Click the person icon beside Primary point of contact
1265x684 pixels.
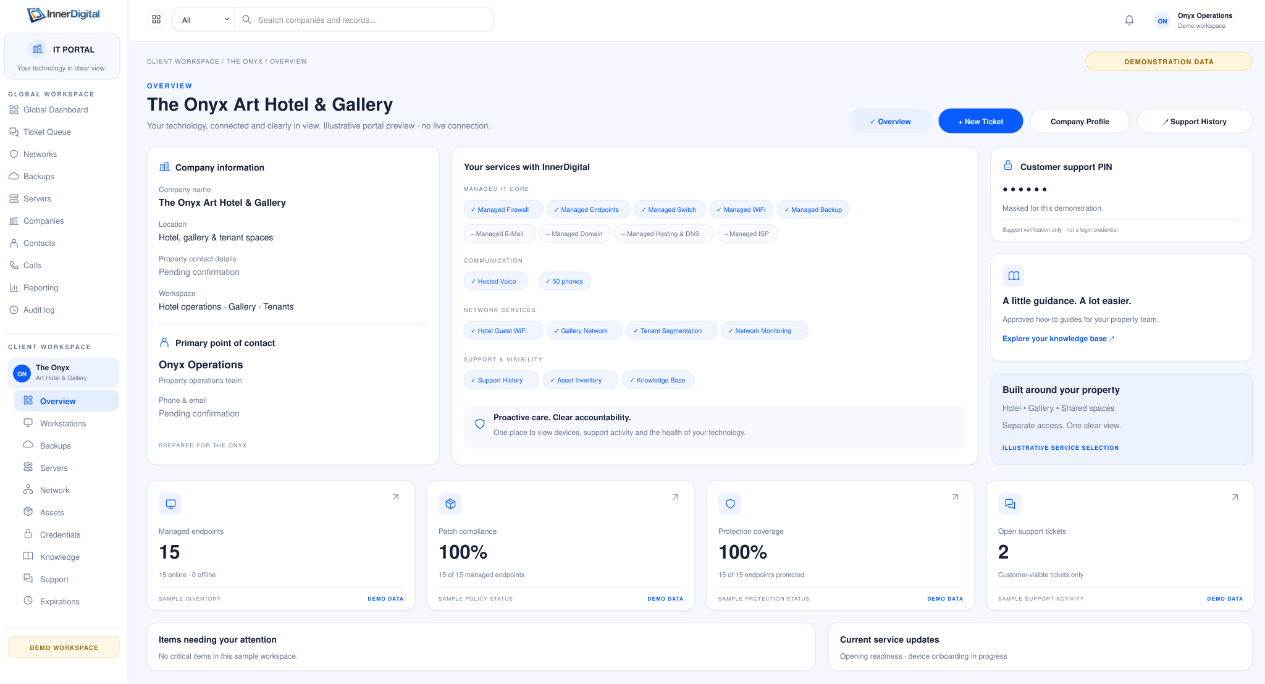coord(164,342)
